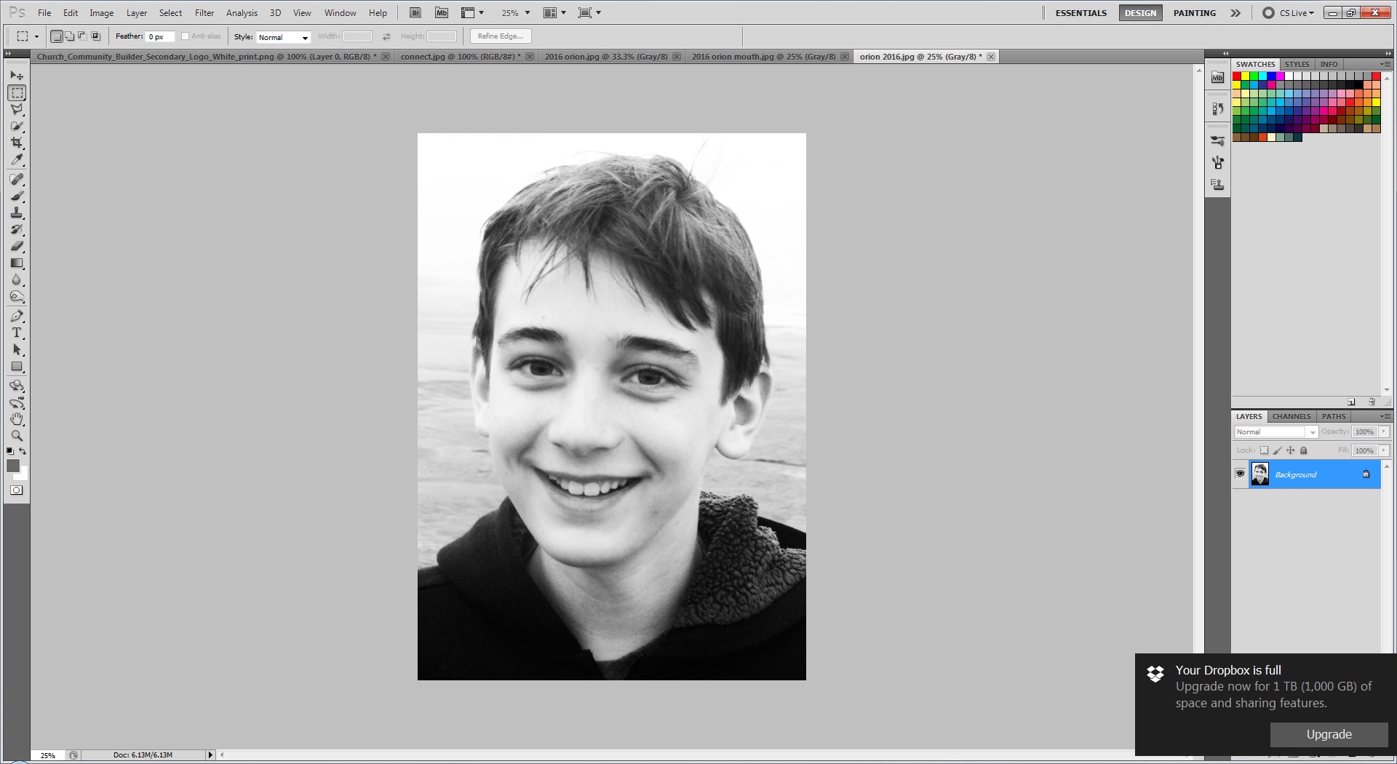This screenshot has height=764, width=1397.
Task: Open the Image menu
Action: pyautogui.click(x=101, y=13)
